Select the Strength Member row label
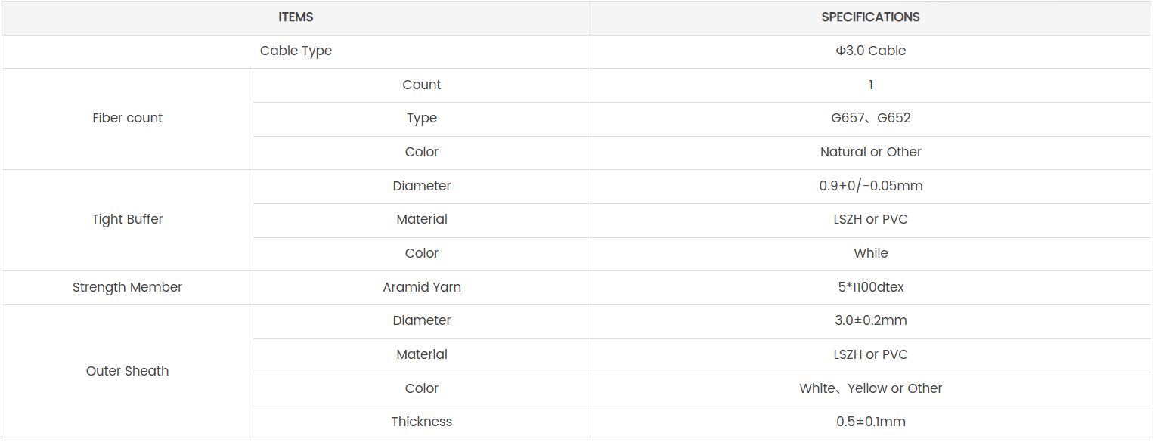Screen dimensions: 1153x442 127,288
